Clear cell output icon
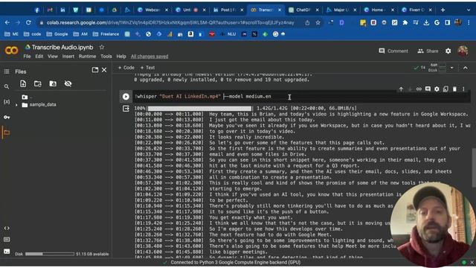The height and width of the screenshot is (268, 476). pyautogui.click(x=126, y=109)
